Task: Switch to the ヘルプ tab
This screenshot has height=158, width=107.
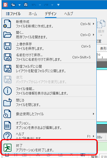Action: (x=69, y=14)
